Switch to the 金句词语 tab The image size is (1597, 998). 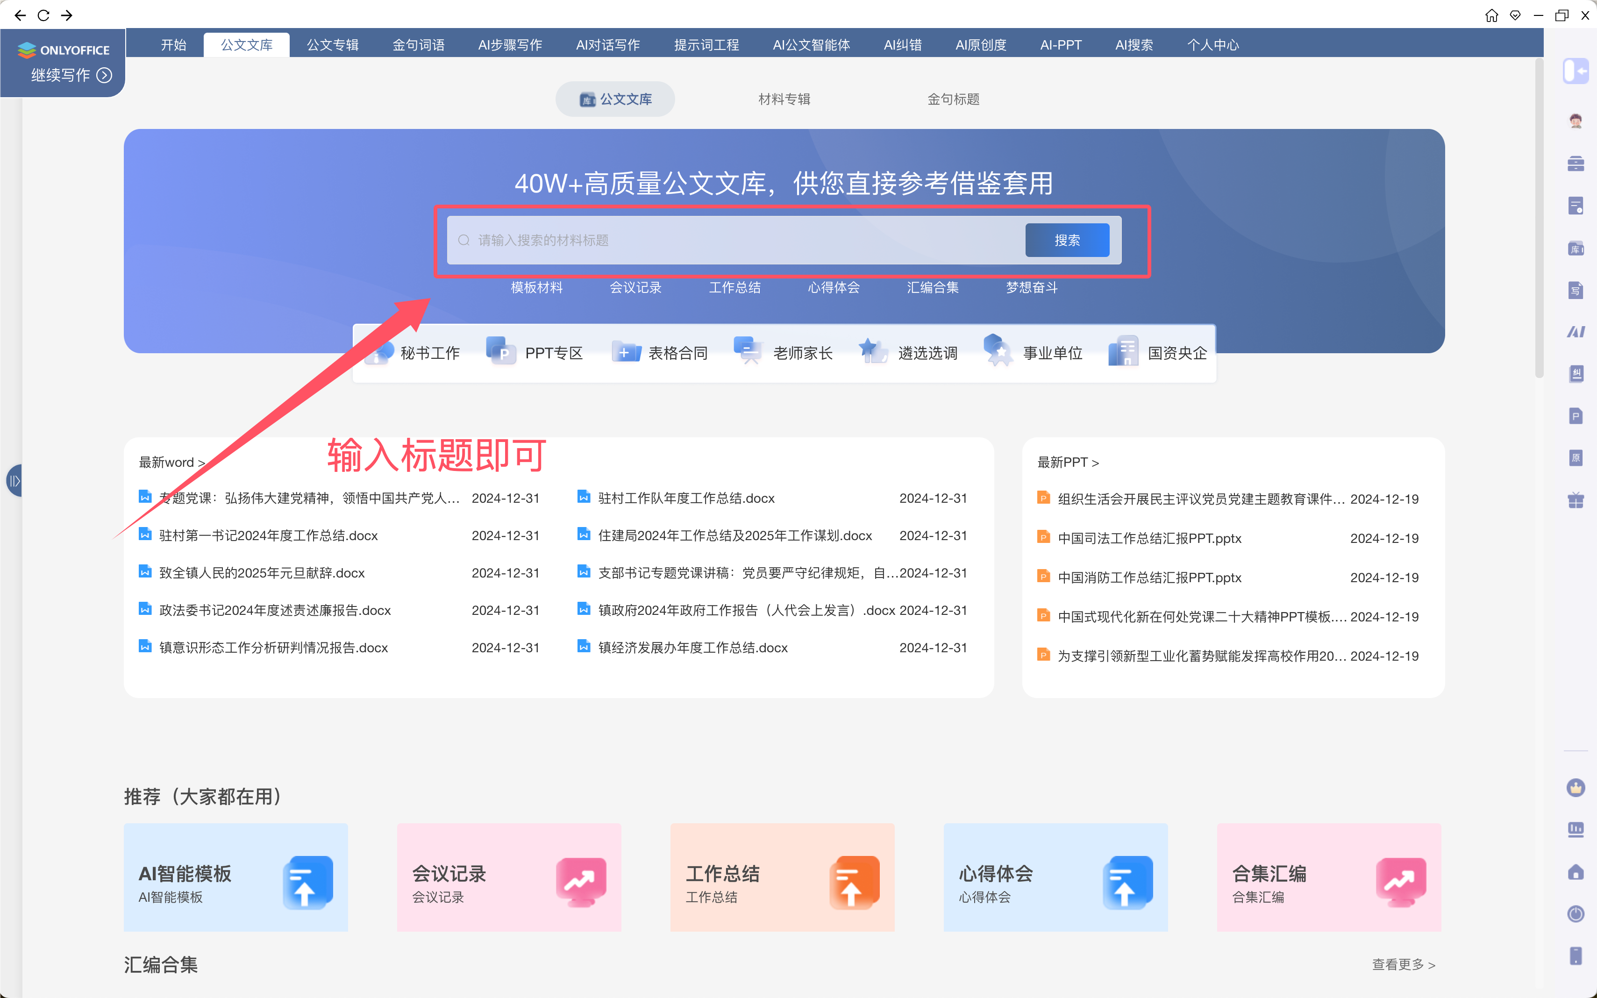coord(418,45)
